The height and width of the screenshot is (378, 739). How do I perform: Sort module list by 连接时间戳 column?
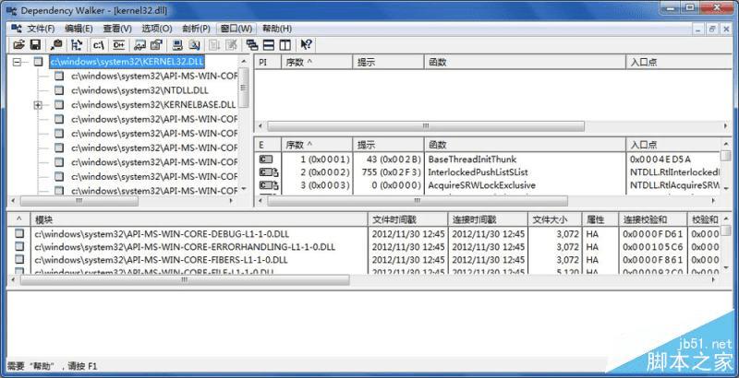point(488,219)
